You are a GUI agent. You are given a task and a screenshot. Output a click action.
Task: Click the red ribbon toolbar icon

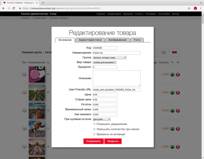(174, 52)
